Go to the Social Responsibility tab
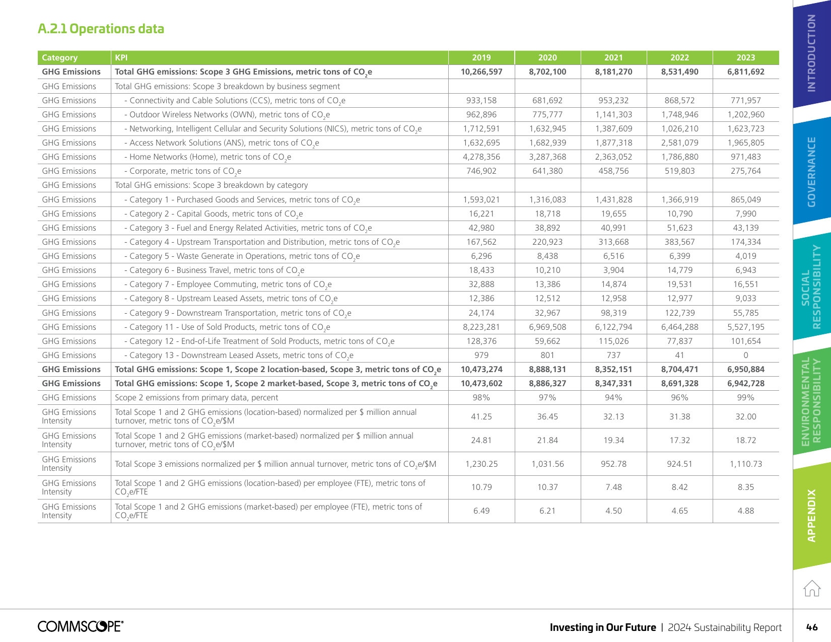831x642 pixels. [812, 287]
